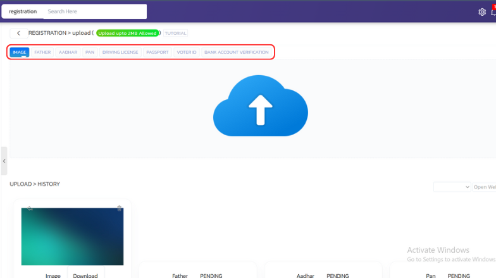Open the notifications icon with red badge
Image resolution: width=496 pixels, height=278 pixels.
pos(493,11)
